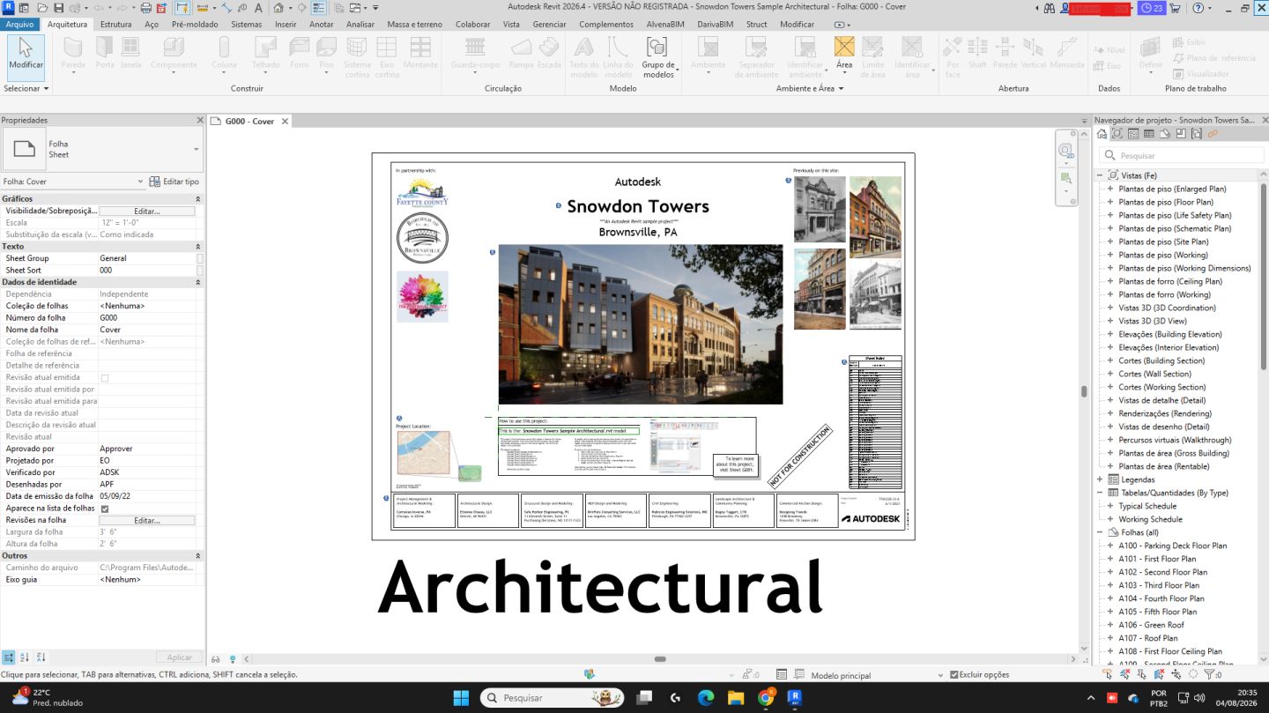Open trial days remaining indicator showing 23

coord(1152,8)
